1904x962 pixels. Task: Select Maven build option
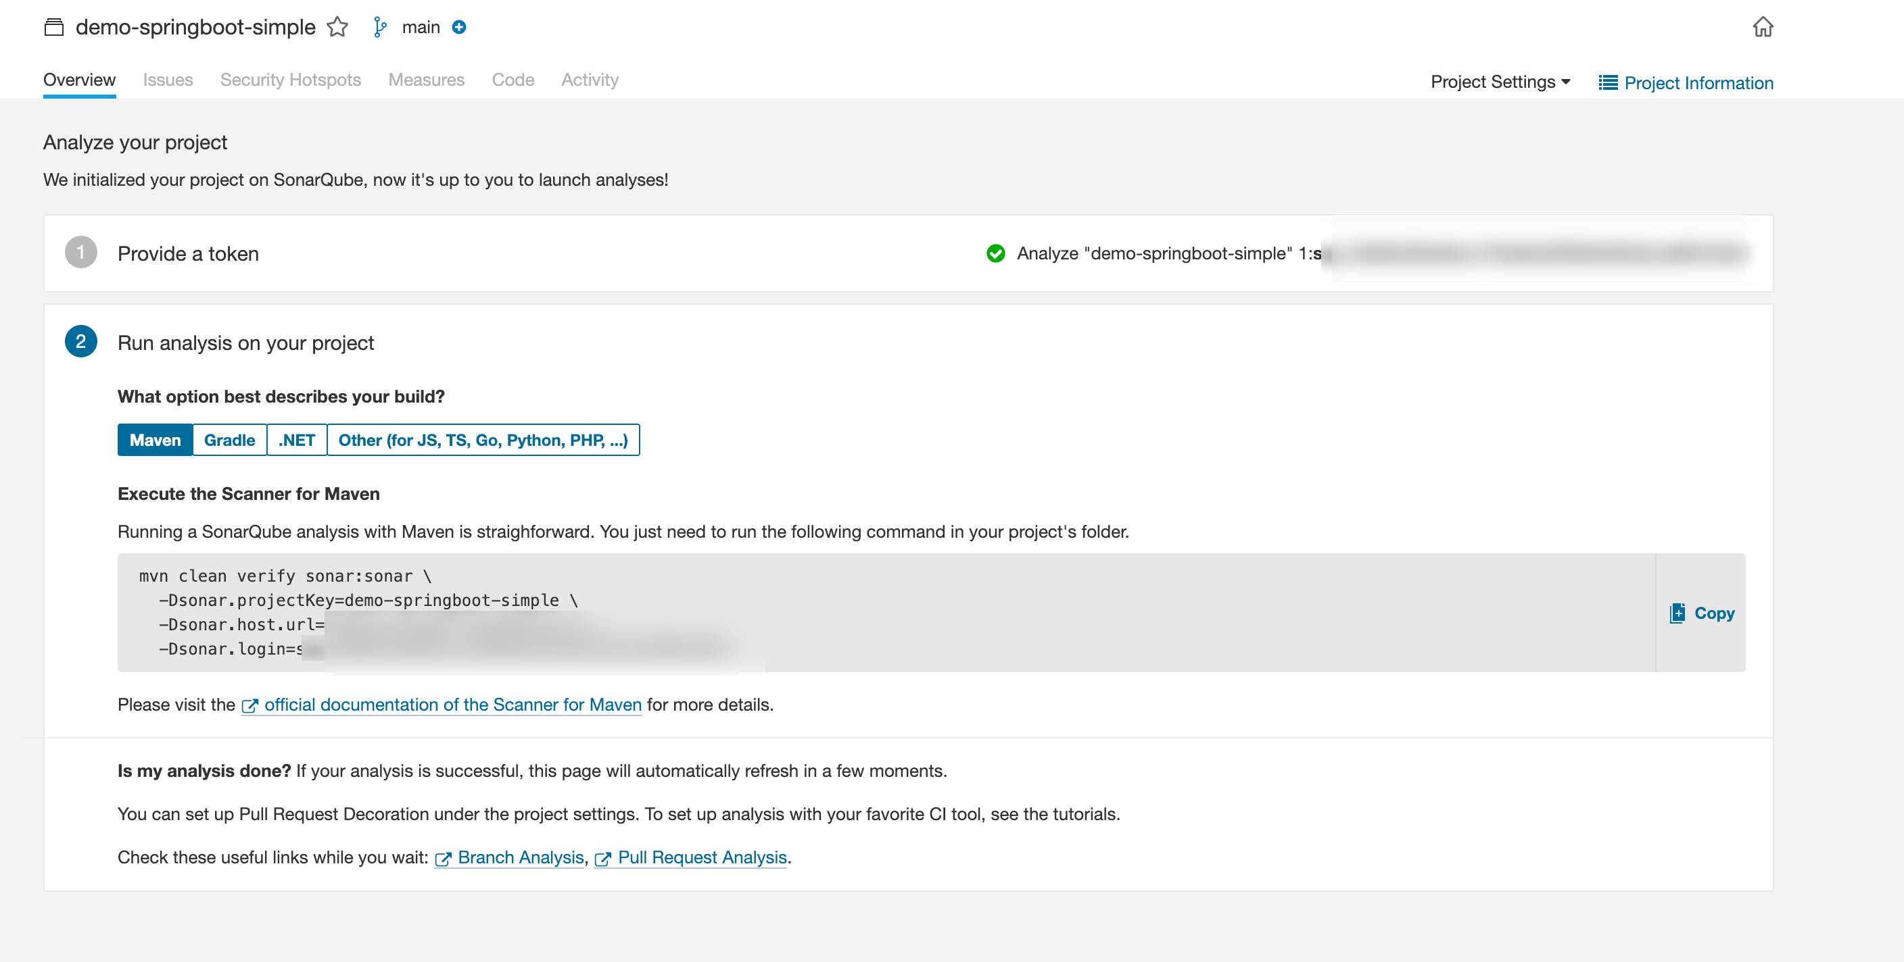pos(156,440)
